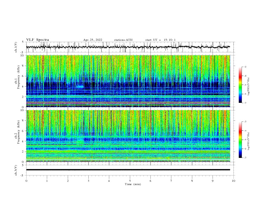Click the ch.2 color scale bar
The height and width of the screenshot is (203, 263).
(x=240, y=140)
